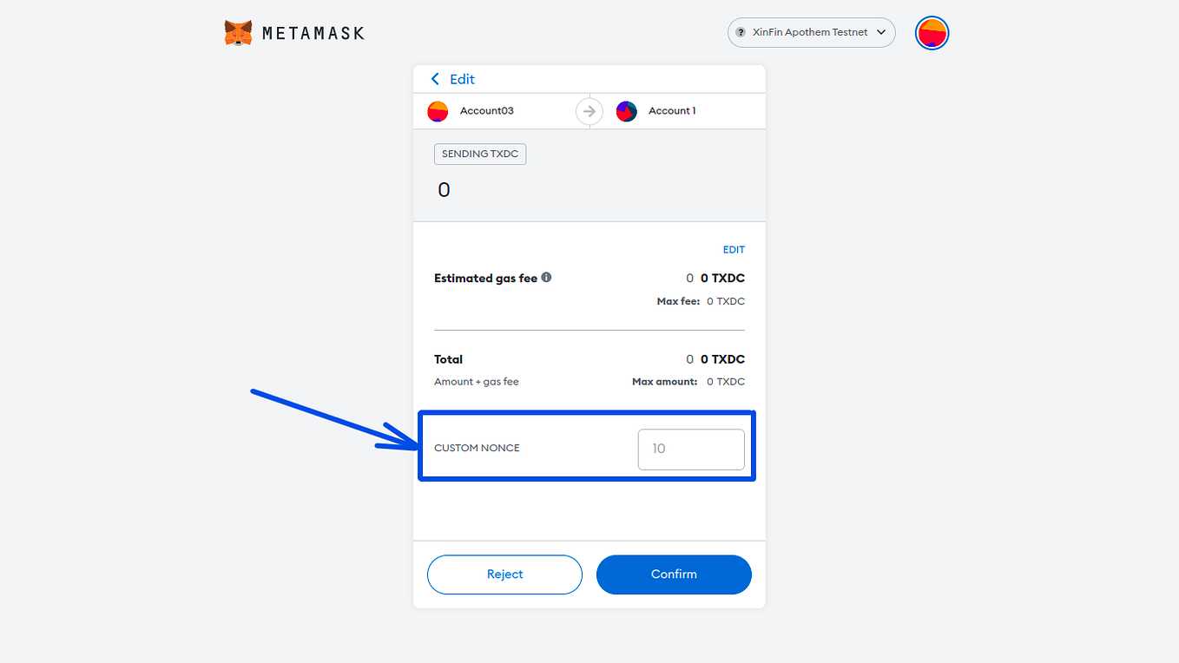Reject the transaction
This screenshot has height=663, width=1179.
pos(504,574)
